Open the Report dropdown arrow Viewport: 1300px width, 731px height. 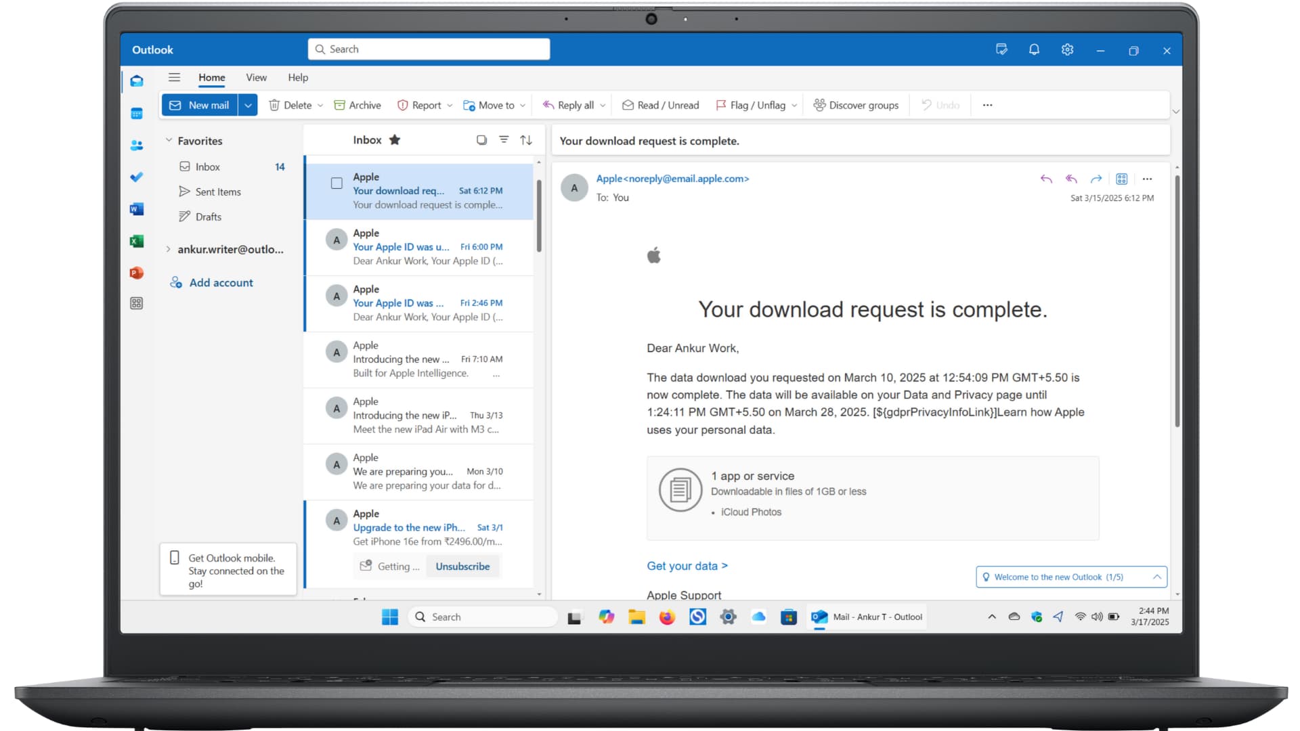pos(450,105)
